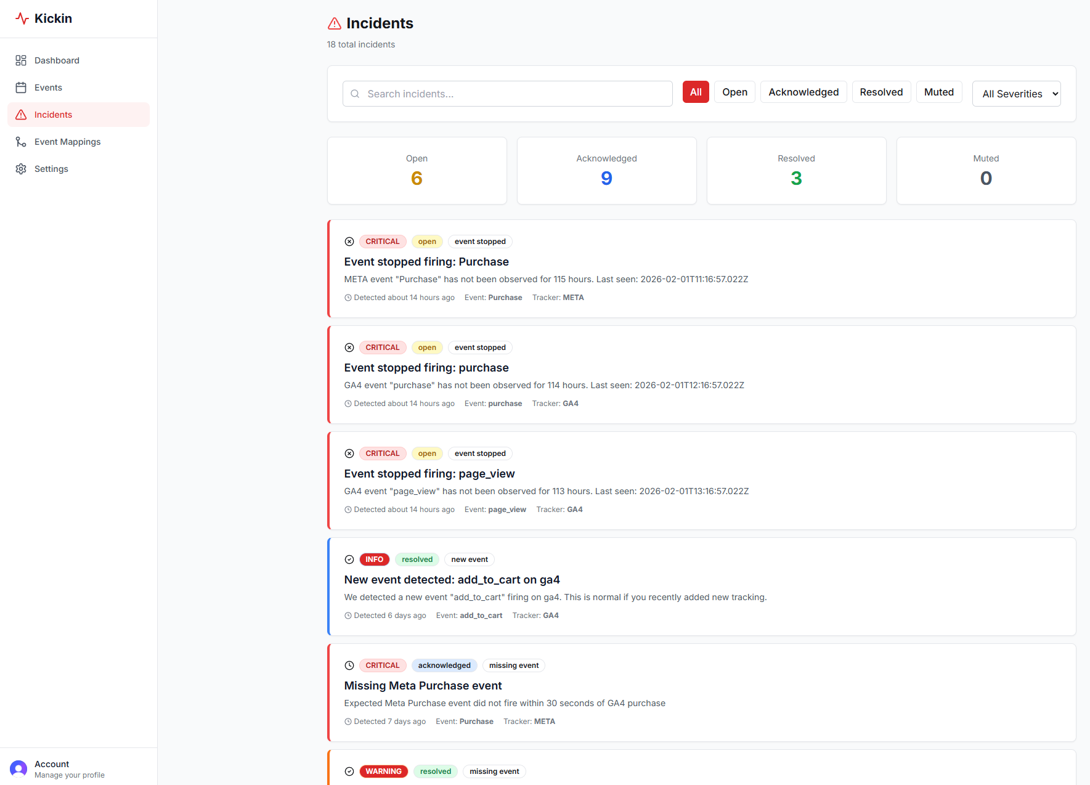This screenshot has height=785, width=1090.
Task: Click the 'new event' tag on add_to_cart incident
Action: coord(469,559)
